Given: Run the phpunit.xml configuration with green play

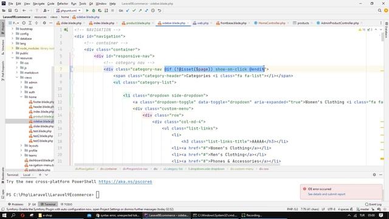Looking at the screenshot, I should (x=87, y=11).
